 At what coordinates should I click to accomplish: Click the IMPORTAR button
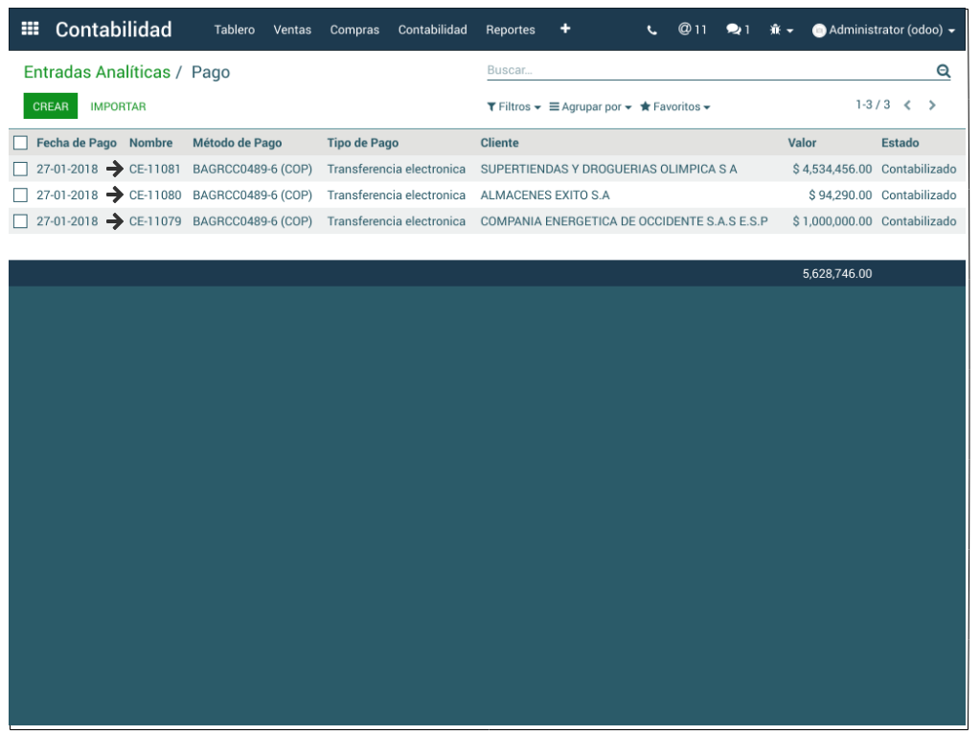(118, 106)
